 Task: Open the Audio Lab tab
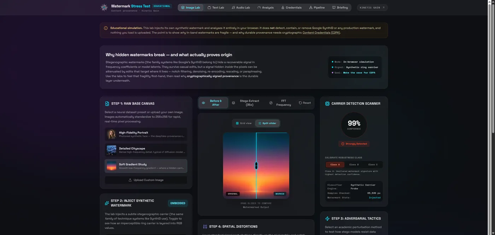(241, 7)
